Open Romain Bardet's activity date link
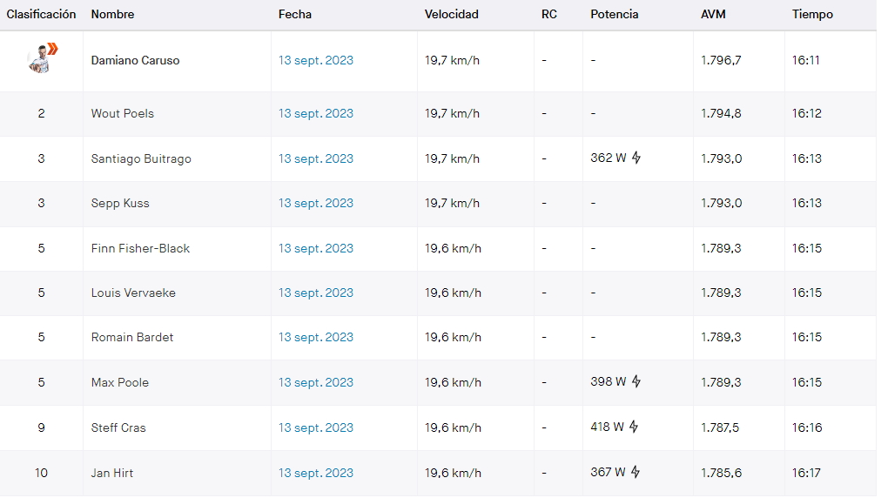The image size is (881, 498). pos(316,337)
